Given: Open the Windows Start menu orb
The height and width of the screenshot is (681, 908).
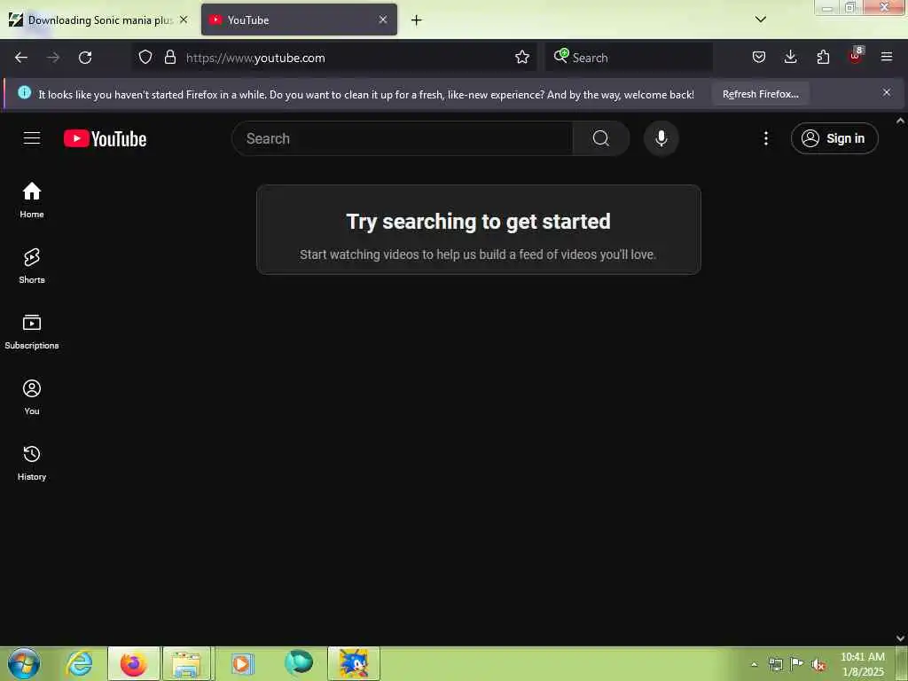Looking at the screenshot, I should 24,663.
